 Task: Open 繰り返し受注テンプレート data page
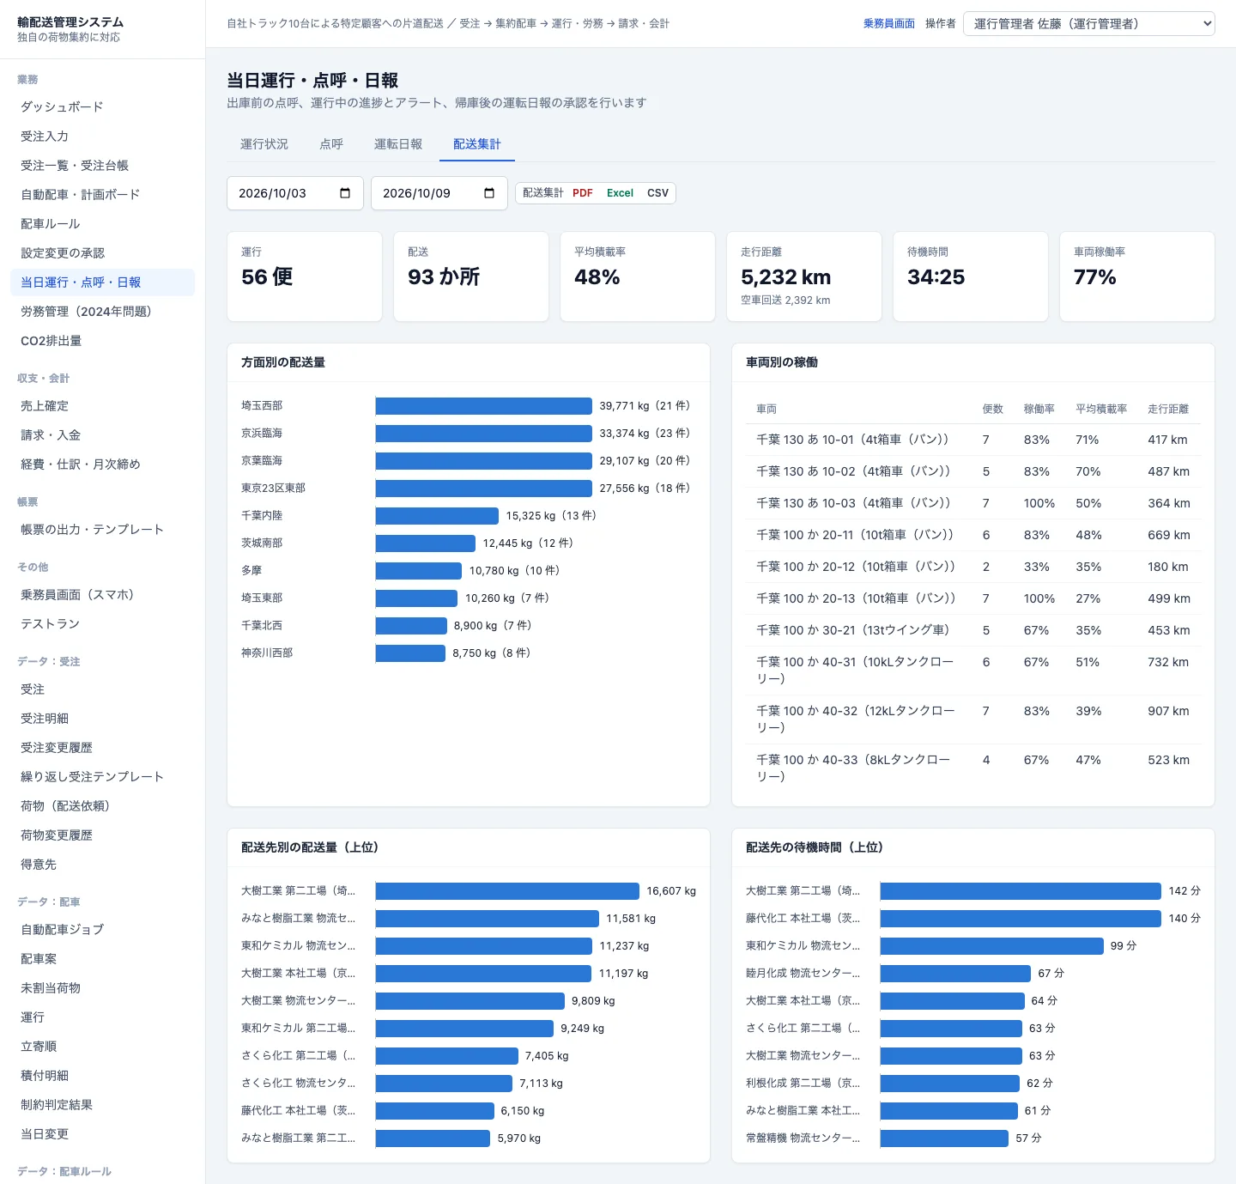pyautogui.click(x=102, y=777)
